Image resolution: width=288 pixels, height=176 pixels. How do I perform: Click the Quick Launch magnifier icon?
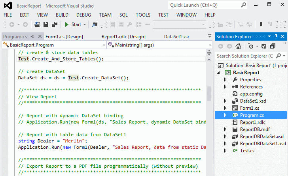(243, 5)
